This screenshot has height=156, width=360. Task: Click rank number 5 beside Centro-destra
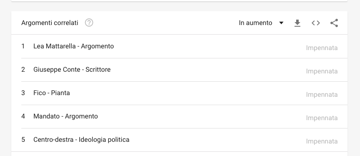23,140
